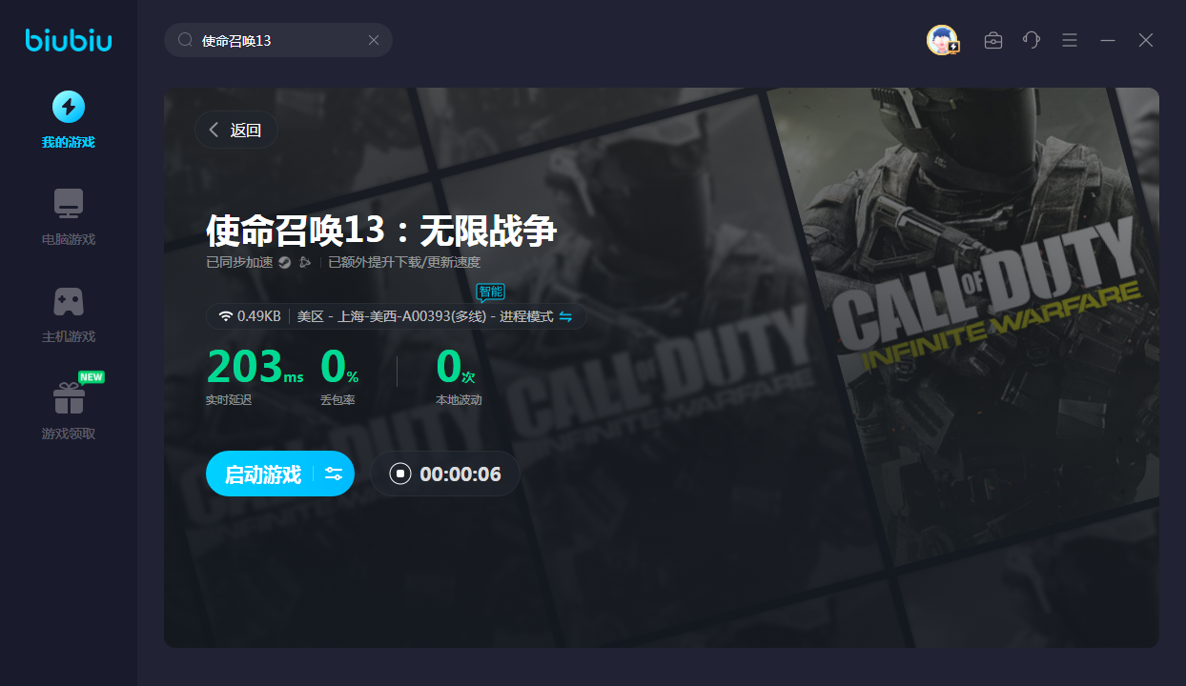The image size is (1186, 686).
Task: Launch the game with 启动游戏
Action: [262, 474]
